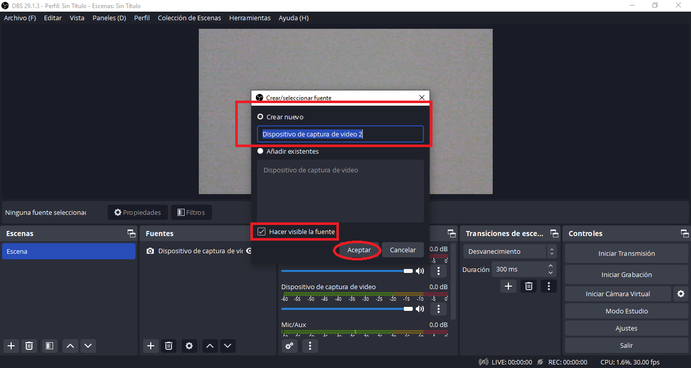Select the Crear nuevo radio option
The width and height of the screenshot is (691, 368).
click(x=261, y=117)
